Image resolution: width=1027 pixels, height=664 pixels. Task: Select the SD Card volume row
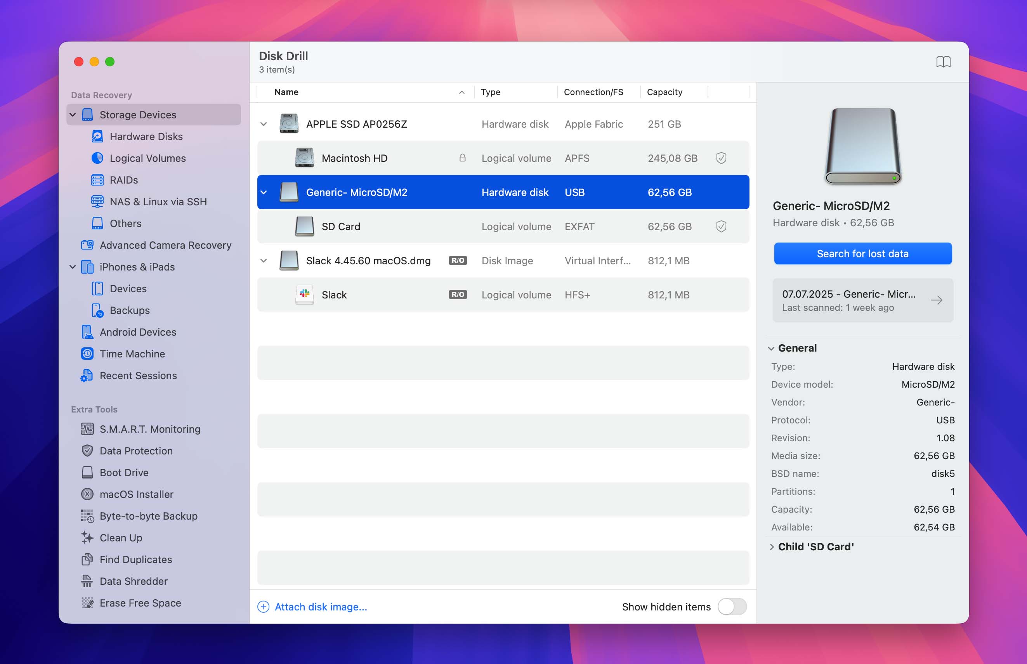point(503,226)
